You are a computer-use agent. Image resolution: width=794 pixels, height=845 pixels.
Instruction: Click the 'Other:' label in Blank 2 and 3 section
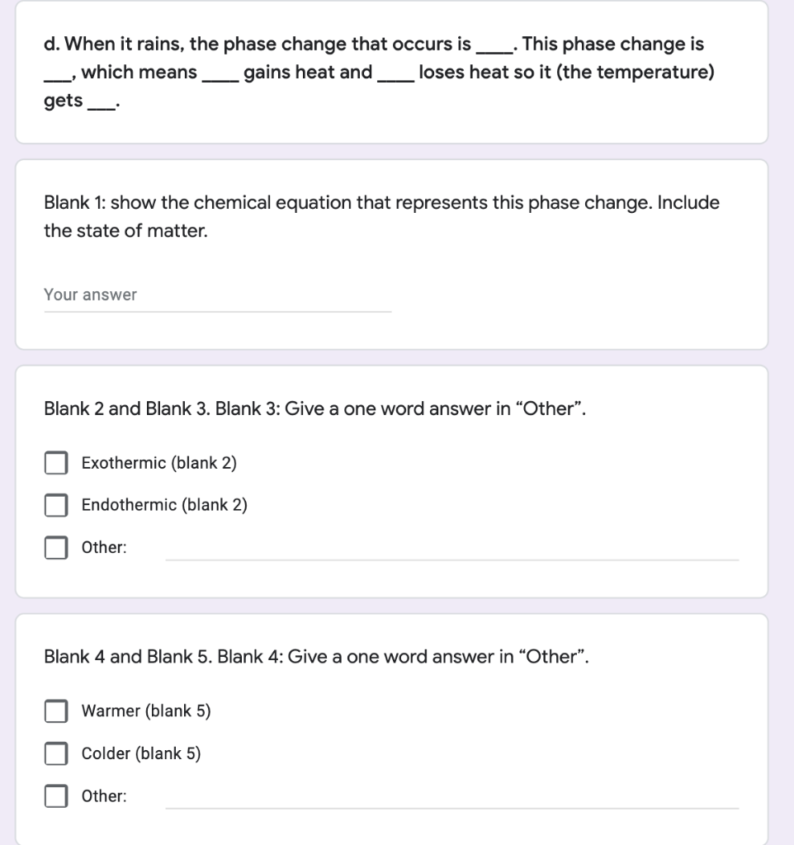104,548
